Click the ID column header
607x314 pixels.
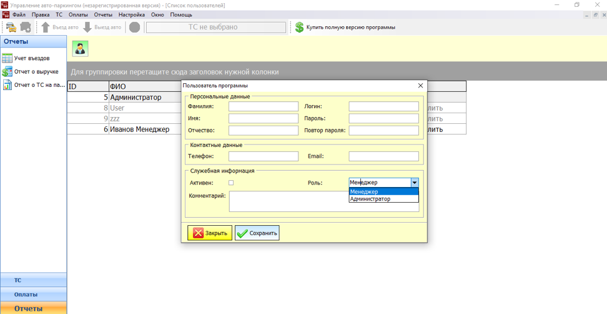(x=88, y=86)
